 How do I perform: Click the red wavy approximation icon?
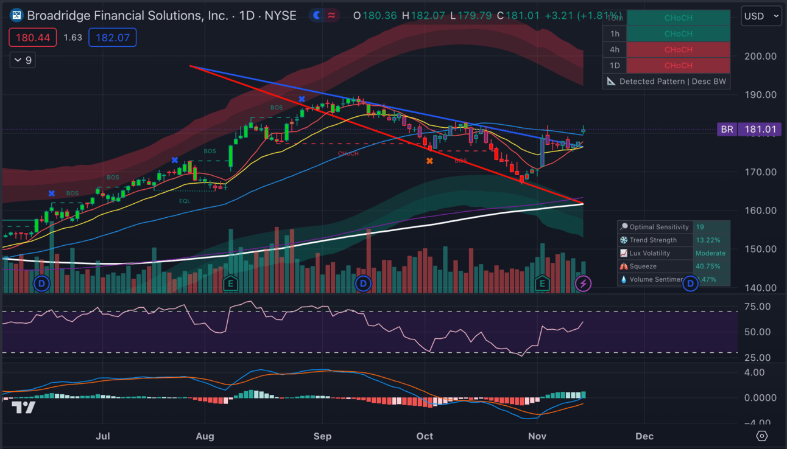pyautogui.click(x=331, y=15)
